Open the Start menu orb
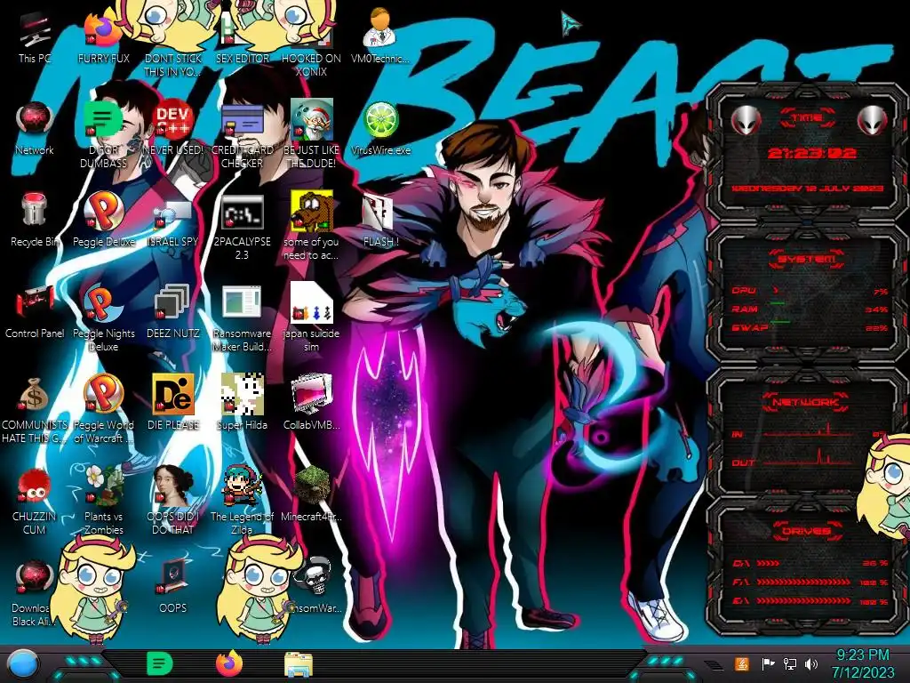This screenshot has height=683, width=910. click(x=23, y=663)
